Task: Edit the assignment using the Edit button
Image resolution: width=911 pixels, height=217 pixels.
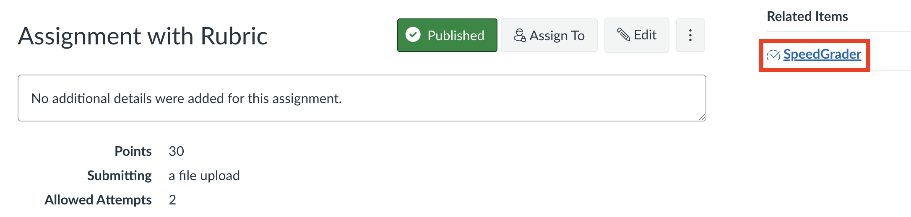Action: click(637, 35)
